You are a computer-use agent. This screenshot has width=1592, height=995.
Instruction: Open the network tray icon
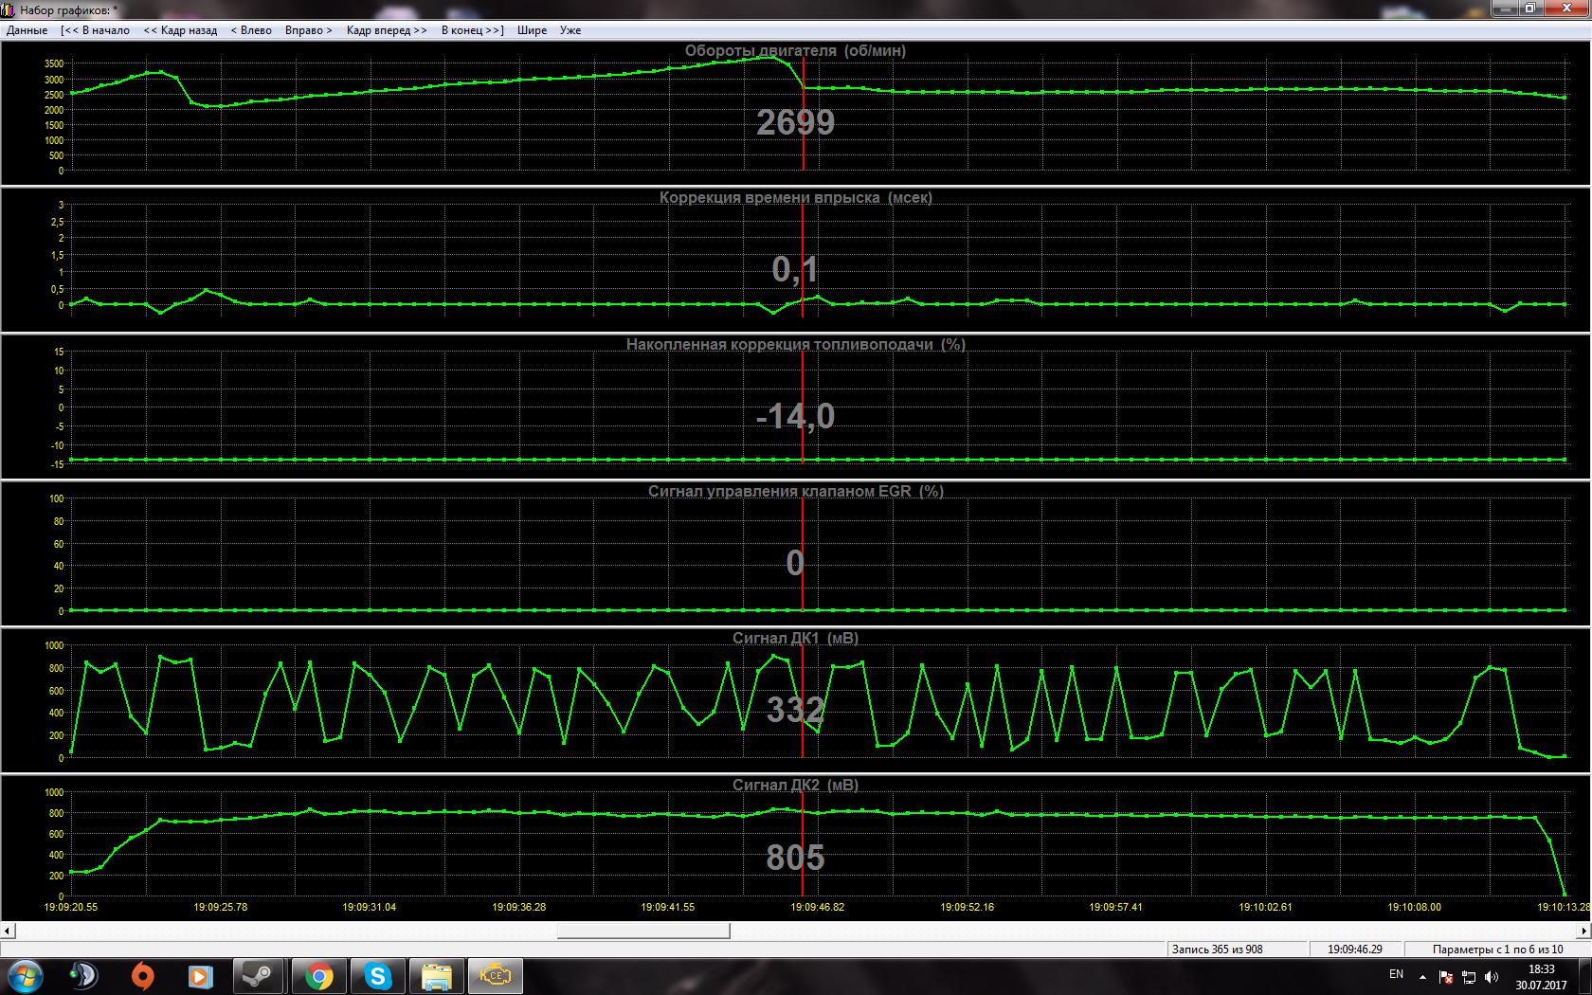click(1469, 976)
